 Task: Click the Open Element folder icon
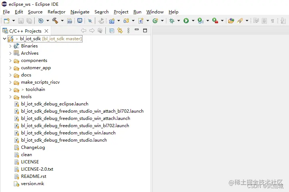click(x=231, y=21)
